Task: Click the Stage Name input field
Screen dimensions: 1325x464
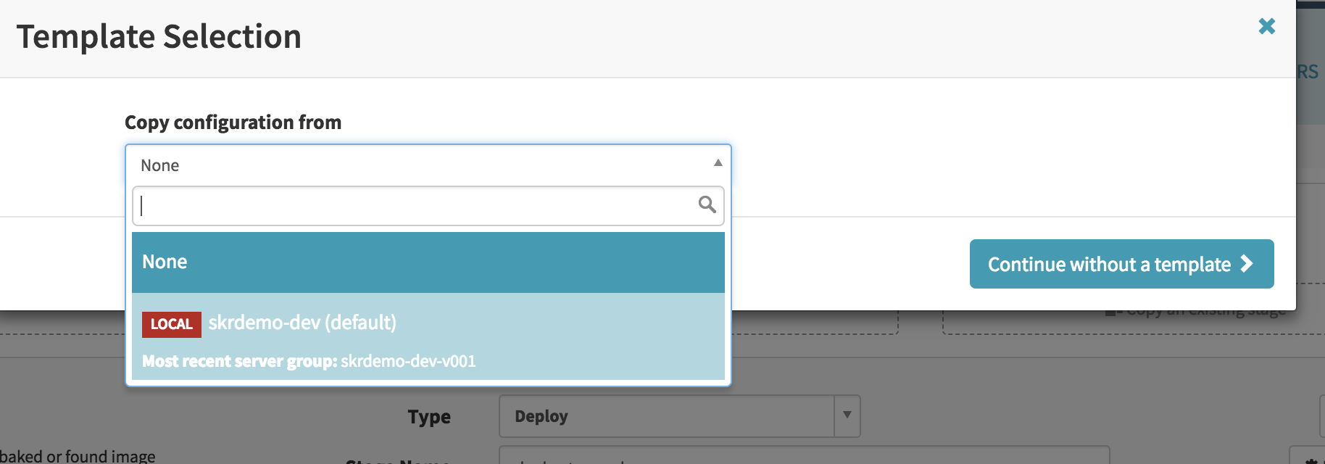Action: (803, 457)
